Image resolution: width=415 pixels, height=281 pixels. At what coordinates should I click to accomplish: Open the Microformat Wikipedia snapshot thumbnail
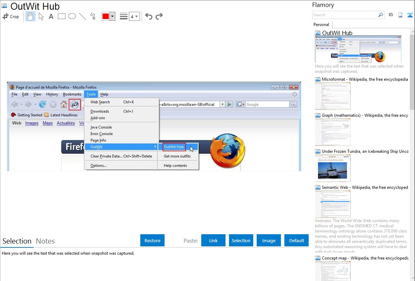point(333,96)
